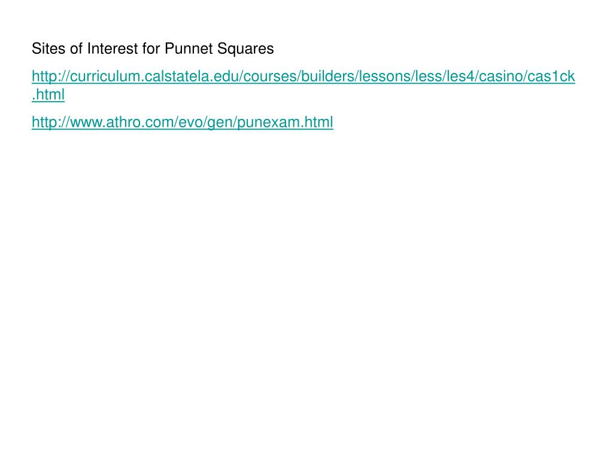Click "http://" prefix of the athro link
Image resolution: width=613 pixels, height=459 pixels.
51,123
